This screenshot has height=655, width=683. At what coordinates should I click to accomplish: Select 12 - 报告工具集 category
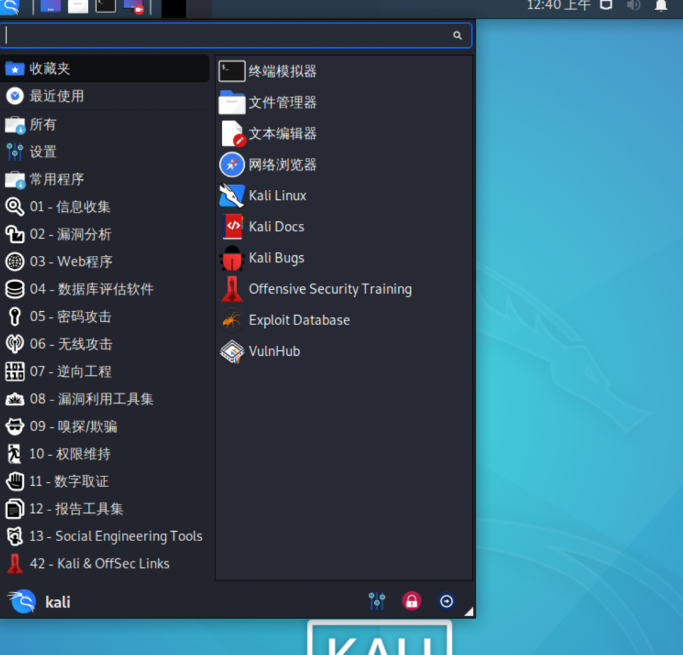(x=105, y=508)
